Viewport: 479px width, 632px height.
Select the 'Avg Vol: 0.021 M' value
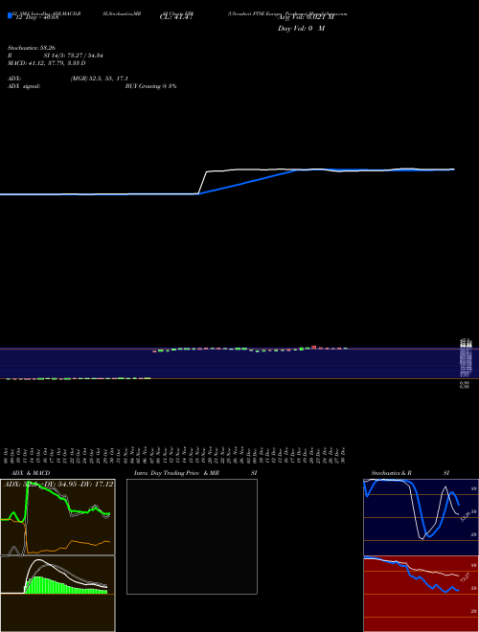306,17
